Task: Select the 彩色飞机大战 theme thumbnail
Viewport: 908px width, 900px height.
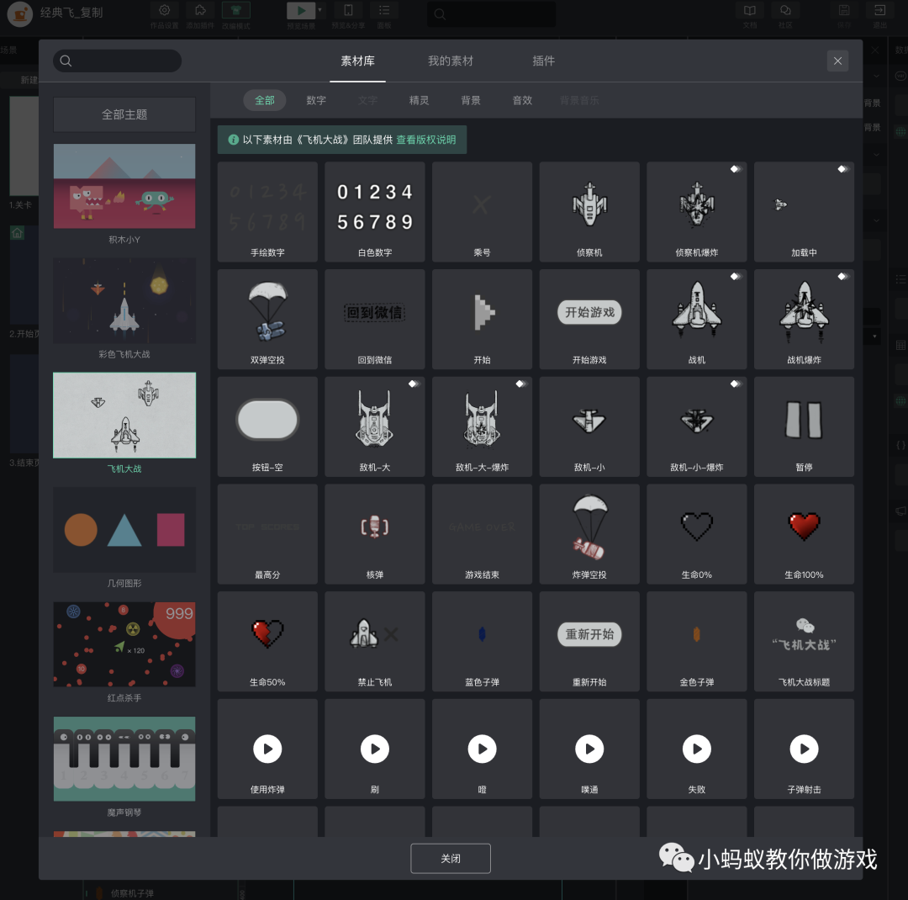Action: [124, 301]
